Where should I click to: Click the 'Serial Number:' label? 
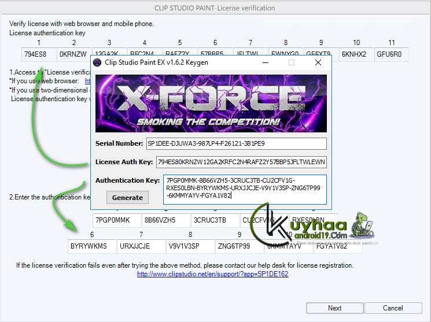coord(119,143)
